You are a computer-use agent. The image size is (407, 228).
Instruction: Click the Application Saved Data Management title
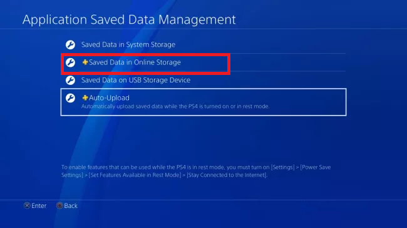coord(129,20)
